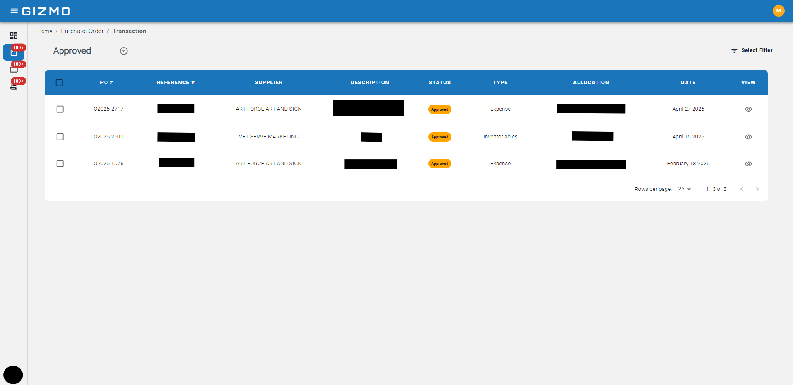The width and height of the screenshot is (793, 385).
Task: Check the box for PO2026-2717
Action: 60,109
